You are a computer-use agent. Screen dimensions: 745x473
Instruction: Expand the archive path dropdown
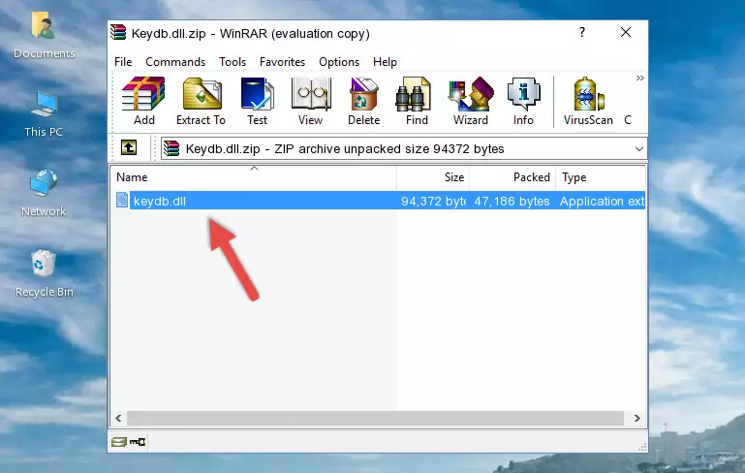(x=639, y=149)
